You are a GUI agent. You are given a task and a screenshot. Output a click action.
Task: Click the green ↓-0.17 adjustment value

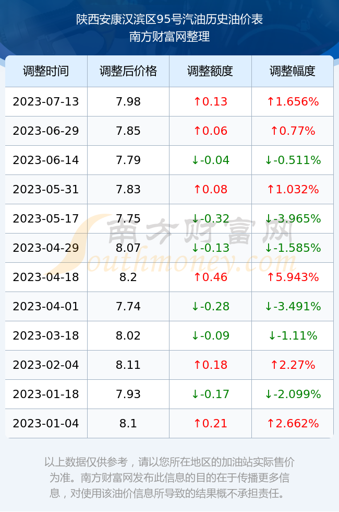pos(210,394)
